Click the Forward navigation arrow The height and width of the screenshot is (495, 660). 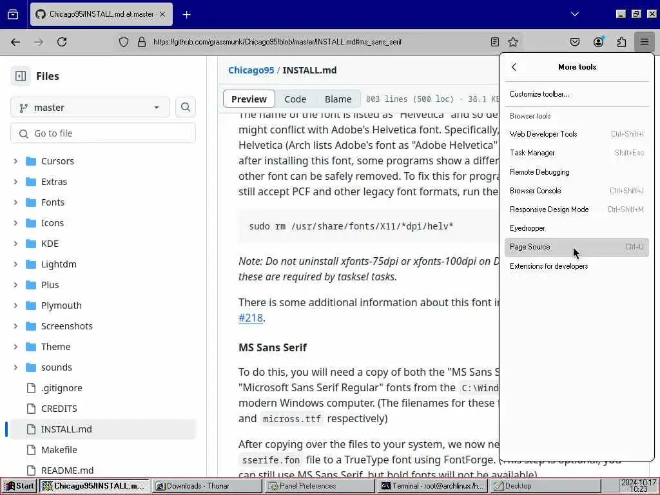(39, 42)
